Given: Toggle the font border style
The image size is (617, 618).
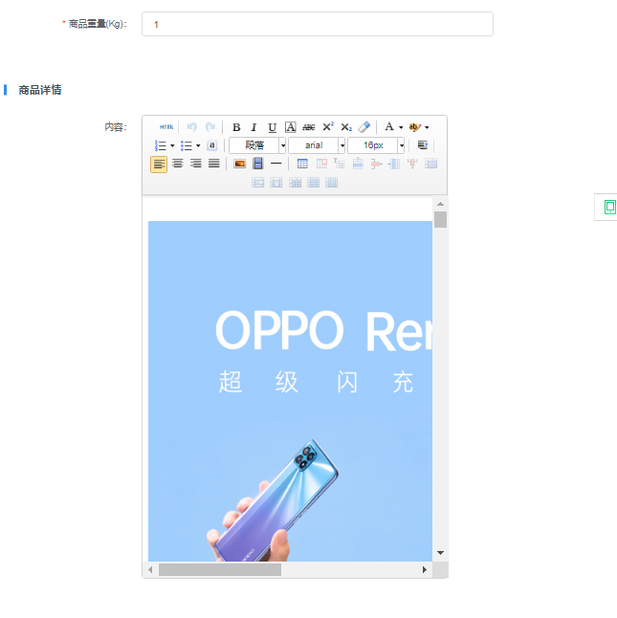Looking at the screenshot, I should tap(291, 127).
